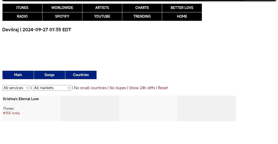278x144 pixels.
Task: Click the Reset filters link
Action: [163, 88]
